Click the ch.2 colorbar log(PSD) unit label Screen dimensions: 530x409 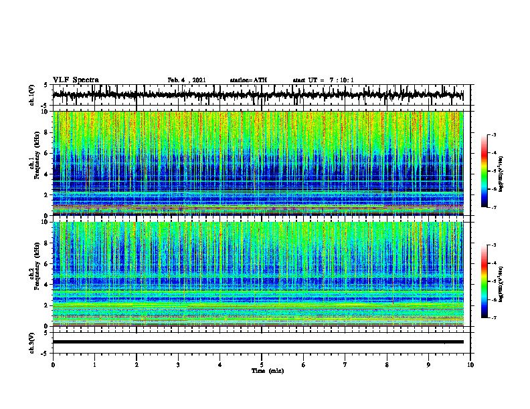(x=501, y=284)
